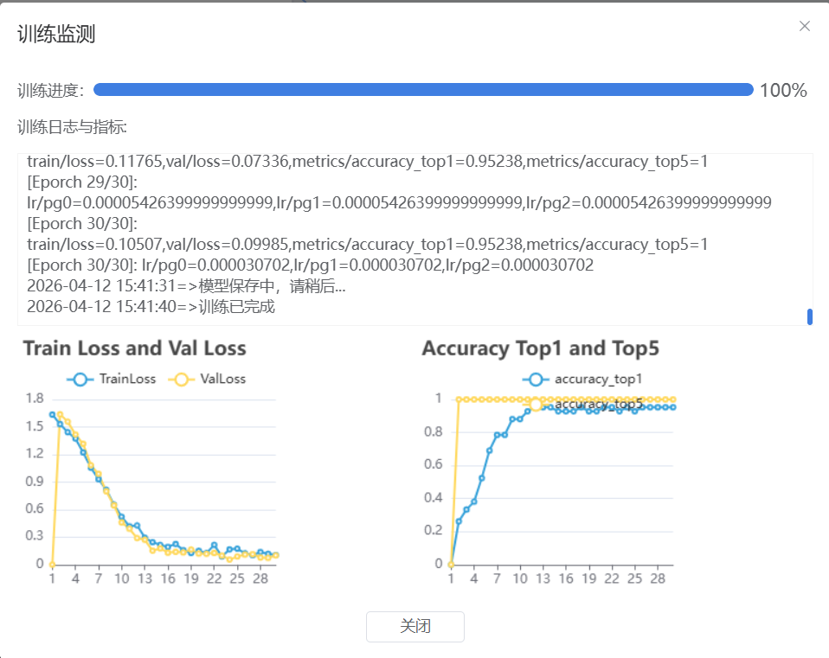Click the accuracy_top1 zero point at epoch 1
829x658 pixels.
[451, 564]
